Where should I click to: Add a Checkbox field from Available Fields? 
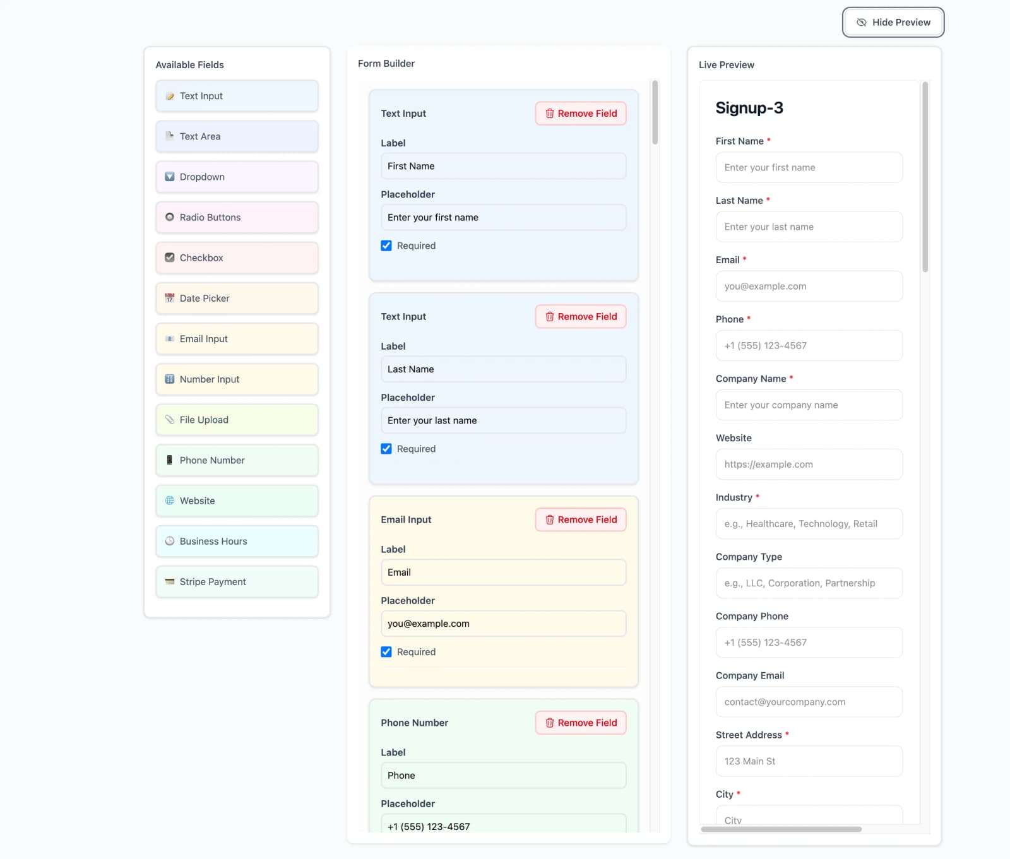pyautogui.click(x=237, y=258)
